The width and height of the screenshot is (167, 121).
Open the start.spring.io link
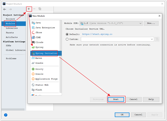point(97,34)
